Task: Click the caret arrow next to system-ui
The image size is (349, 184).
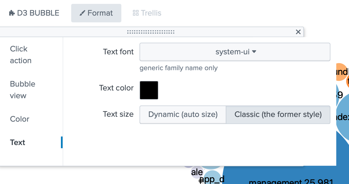Action: click(254, 52)
